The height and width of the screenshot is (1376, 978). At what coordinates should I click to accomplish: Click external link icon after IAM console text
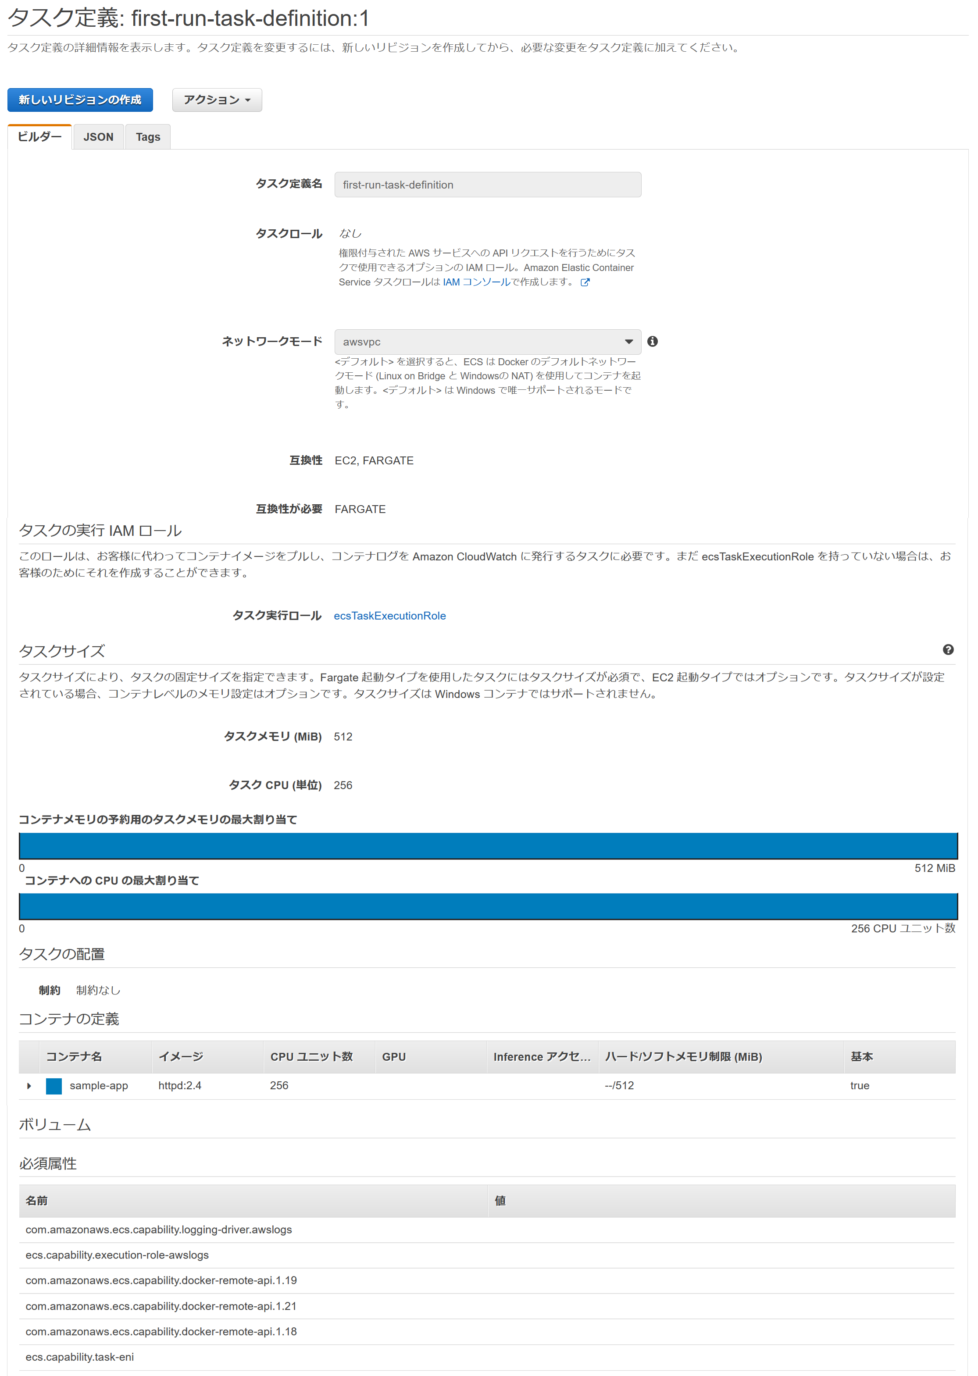585,282
